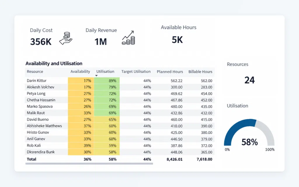Screen dimensions: 299x187
Task: Click the 365.00 billable hours cell
Action: coord(206,152)
